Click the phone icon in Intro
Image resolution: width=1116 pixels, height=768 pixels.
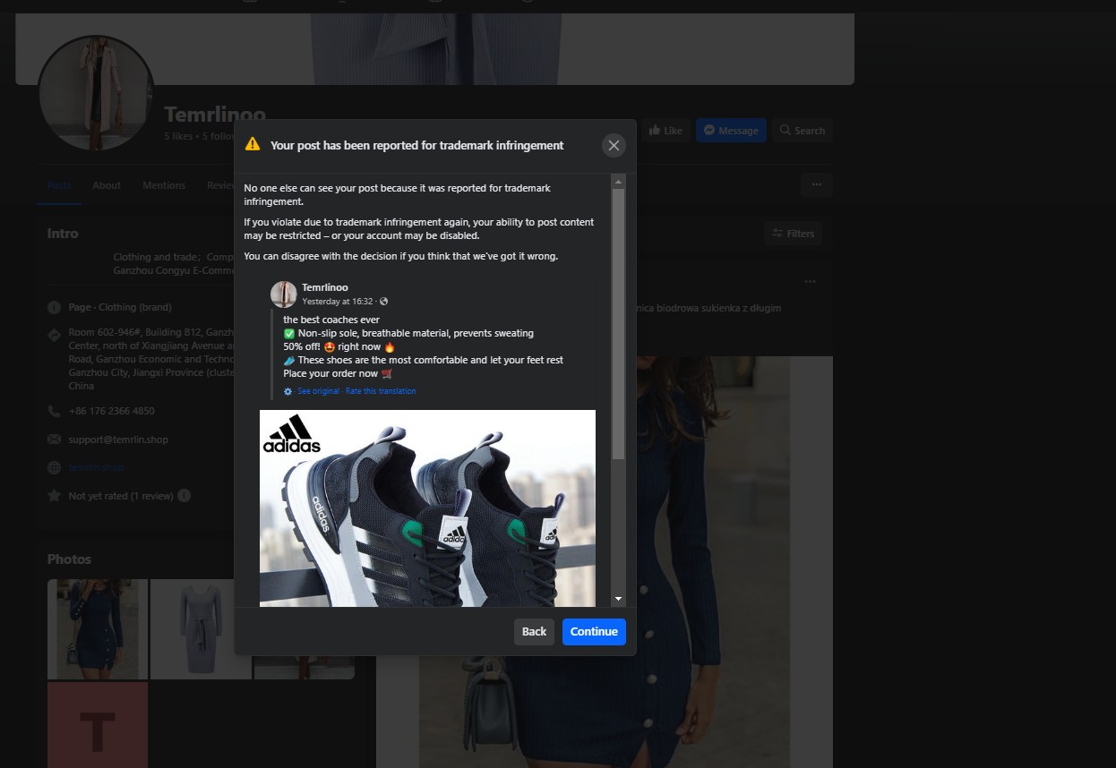(x=55, y=411)
